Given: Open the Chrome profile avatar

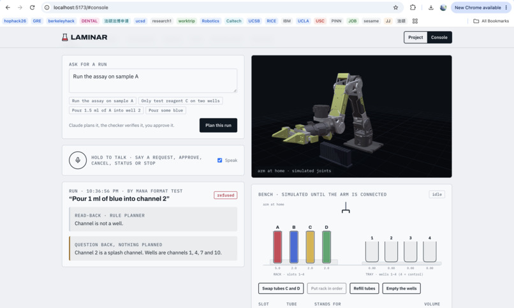Looking at the screenshot, I should coord(443,7).
